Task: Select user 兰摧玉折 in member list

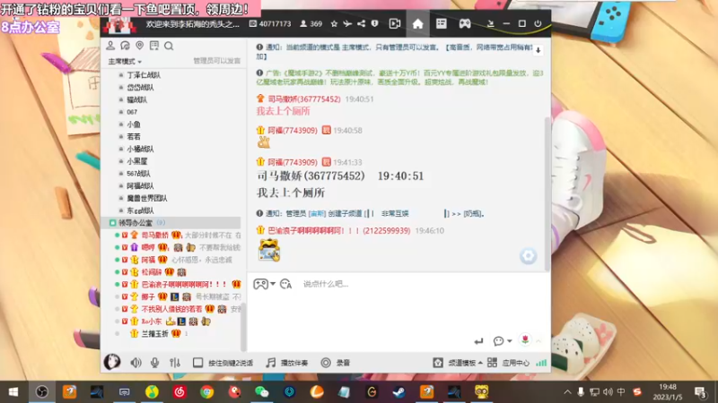Action: pos(154,334)
